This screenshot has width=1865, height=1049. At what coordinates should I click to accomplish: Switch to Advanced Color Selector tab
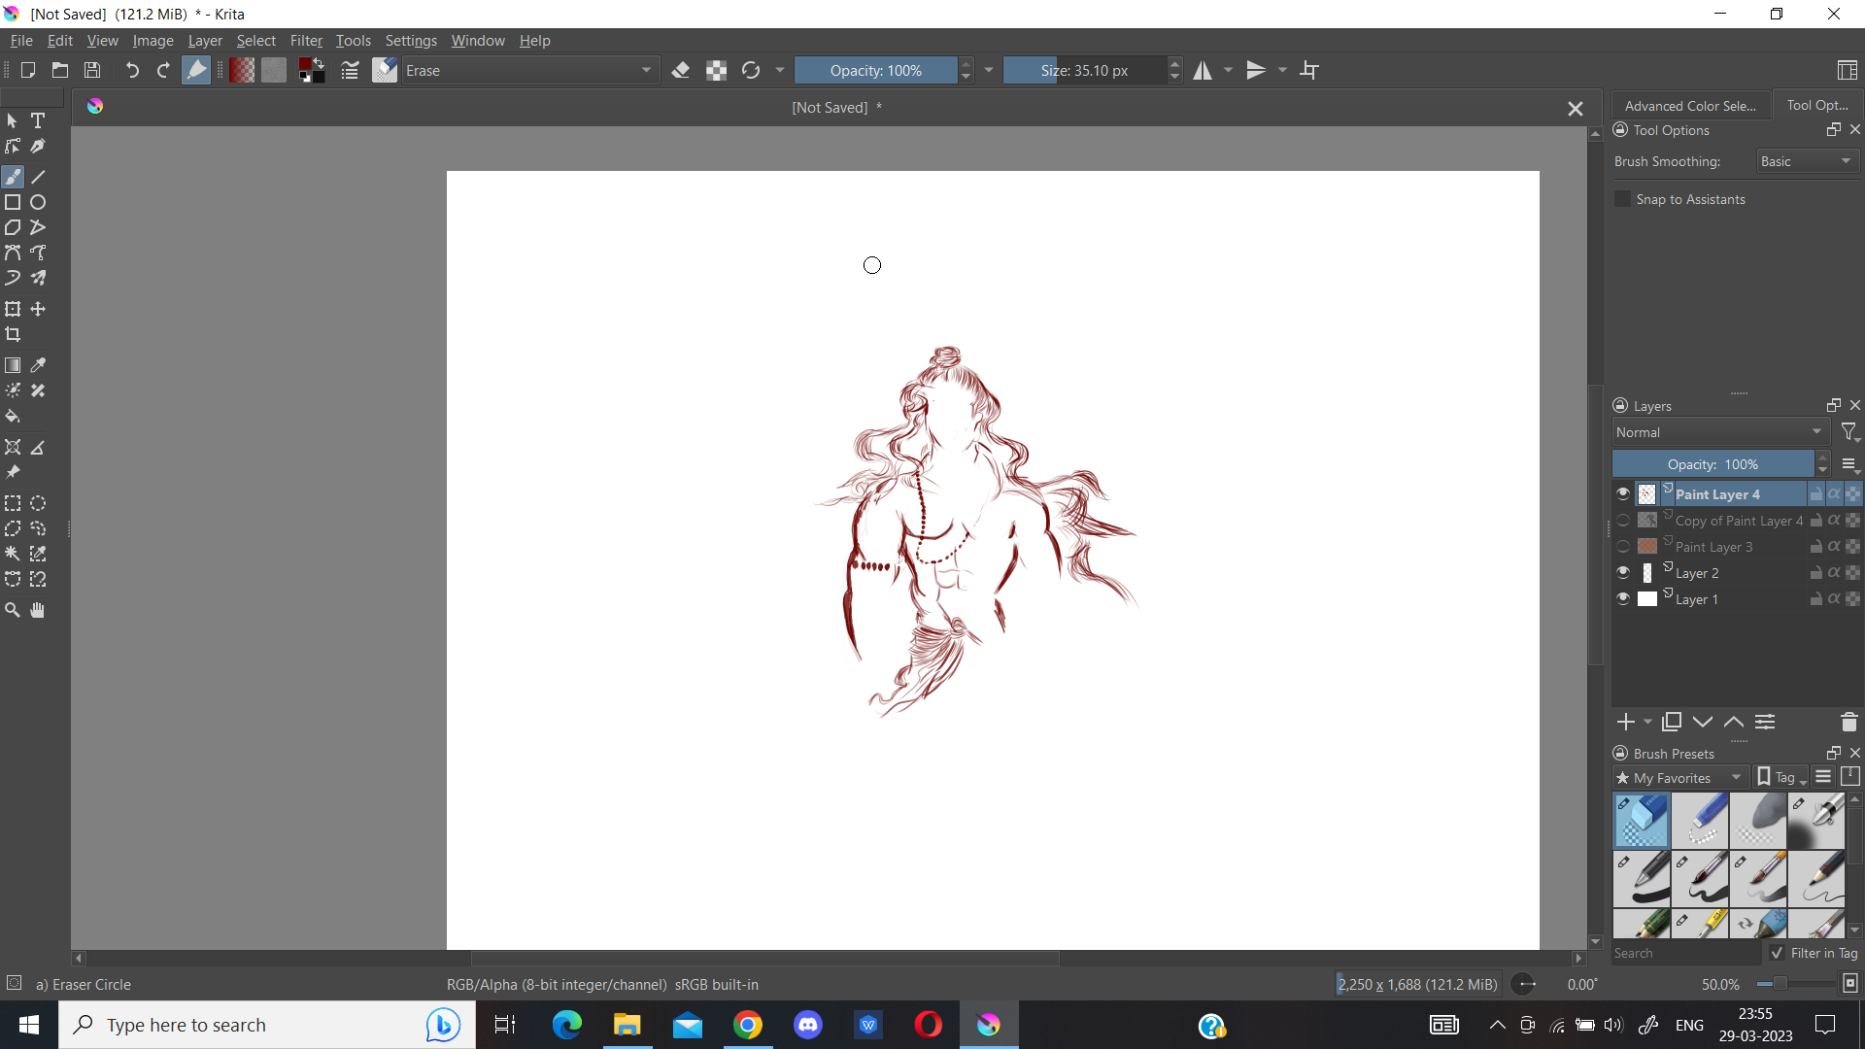tap(1689, 106)
